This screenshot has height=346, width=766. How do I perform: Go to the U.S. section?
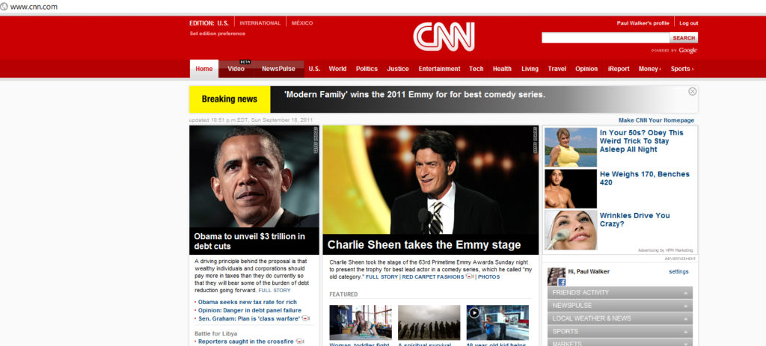(x=314, y=69)
